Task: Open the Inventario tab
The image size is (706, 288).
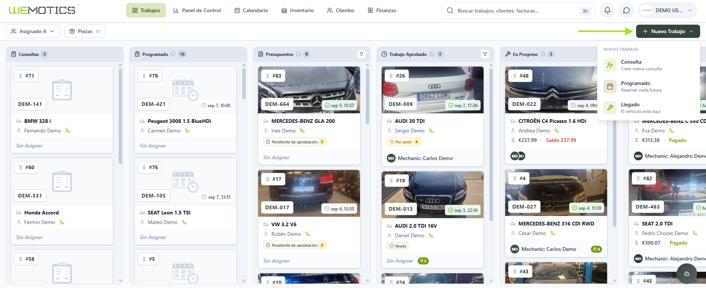Action: tap(297, 10)
